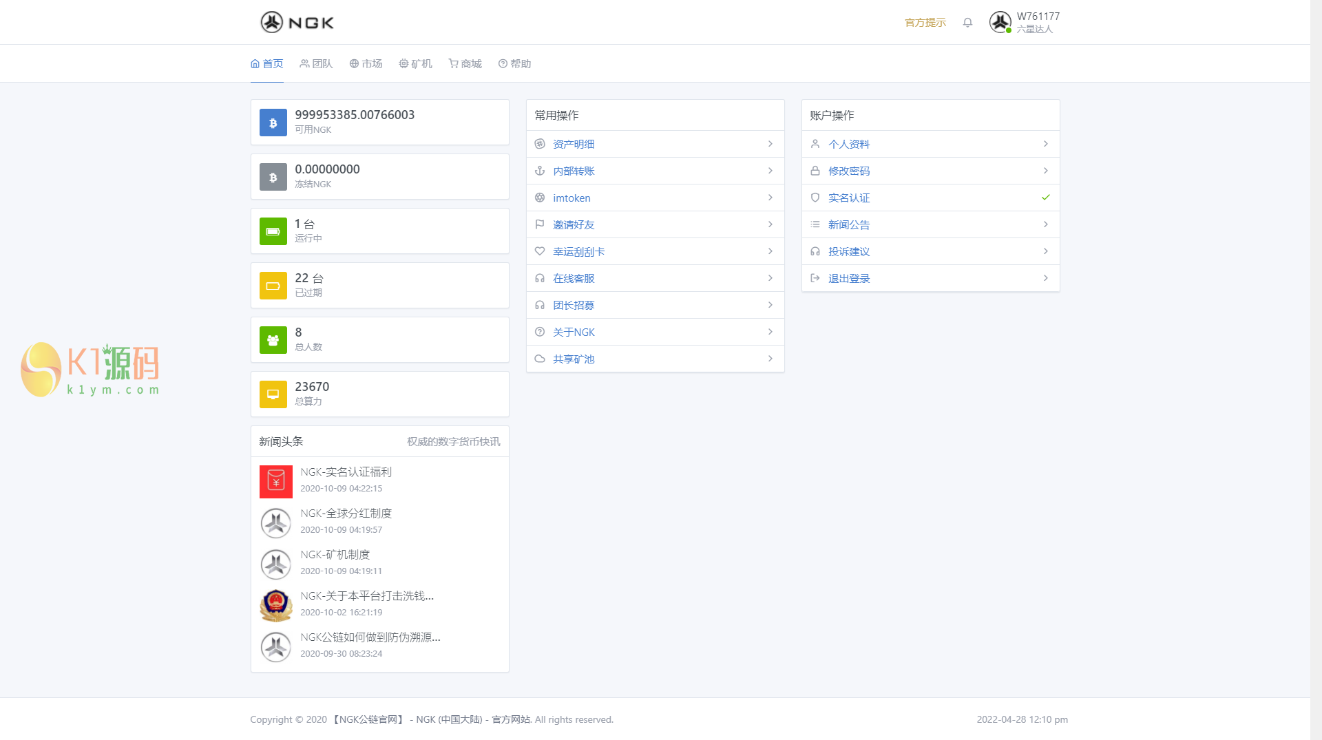Click the asset details icon
The image size is (1322, 740).
click(540, 144)
